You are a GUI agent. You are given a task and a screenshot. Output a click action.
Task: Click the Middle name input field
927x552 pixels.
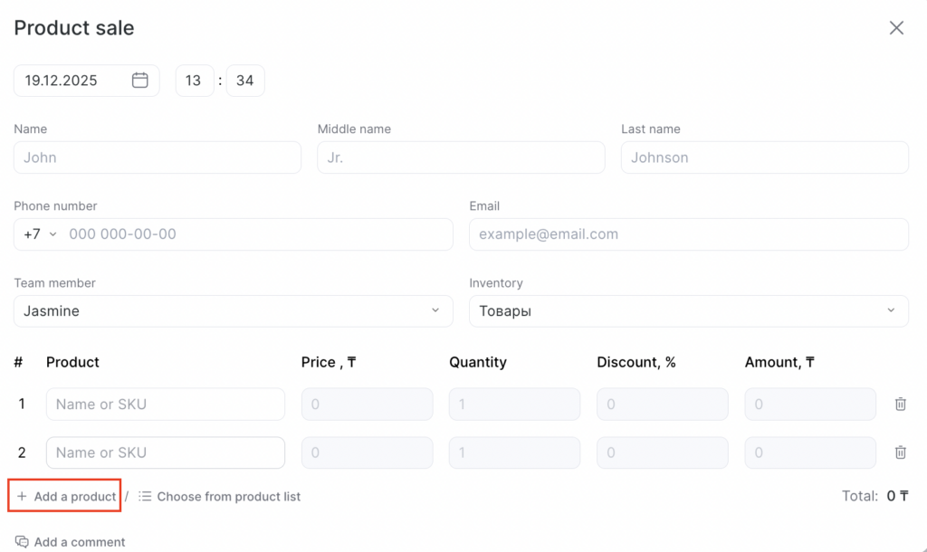[461, 157]
